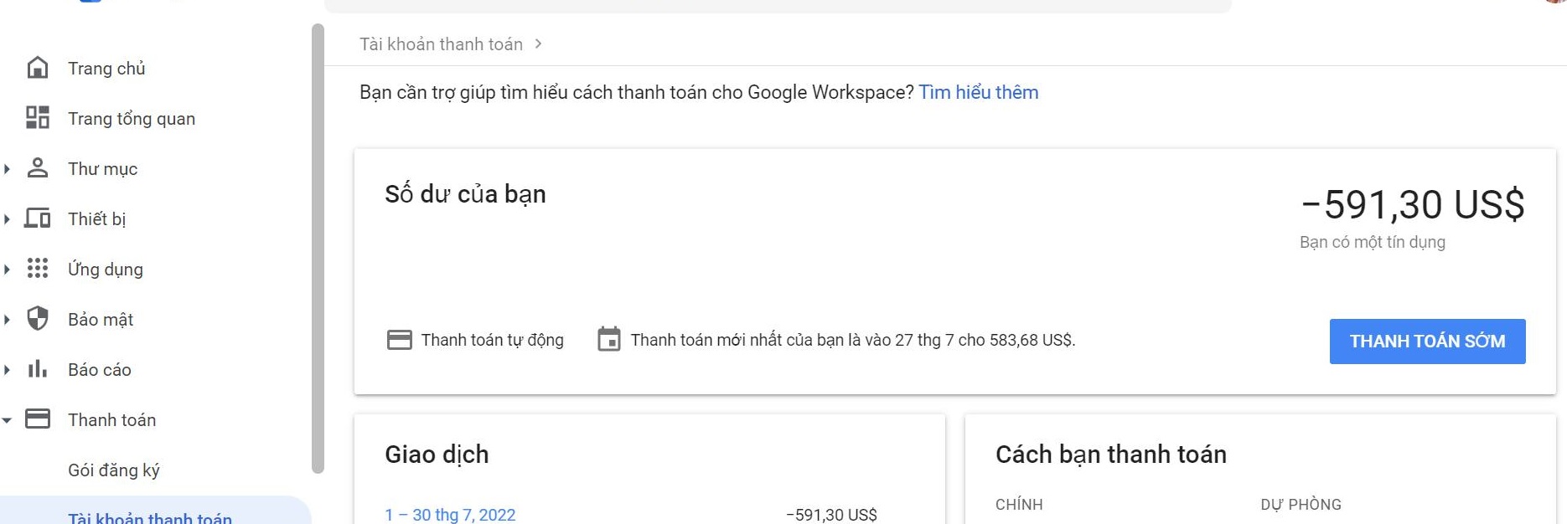The height and width of the screenshot is (524, 1567).
Task: Click the CHÍNH payment method label
Action: [x=1019, y=505]
